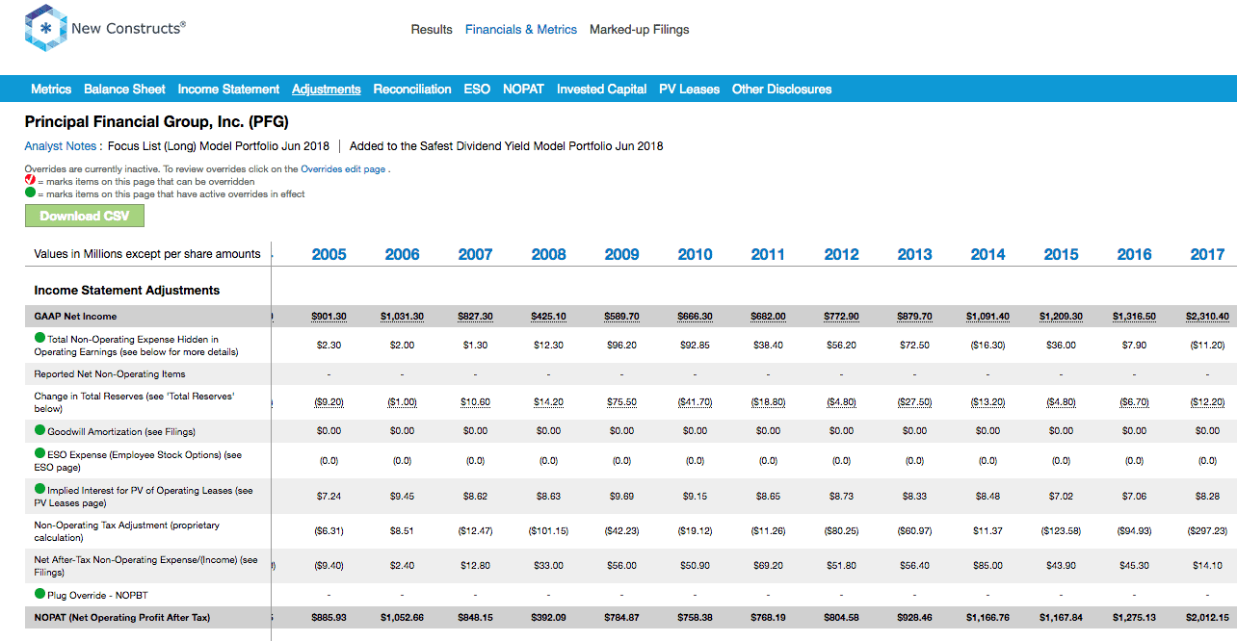
Task: Click the 2016 year column header
Action: pyautogui.click(x=1134, y=254)
